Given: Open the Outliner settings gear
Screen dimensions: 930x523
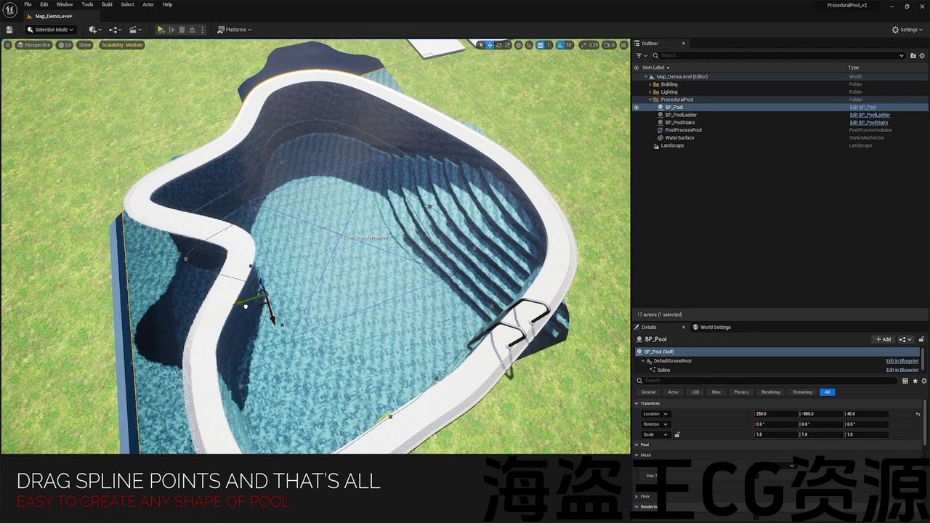Looking at the screenshot, I should [x=921, y=55].
